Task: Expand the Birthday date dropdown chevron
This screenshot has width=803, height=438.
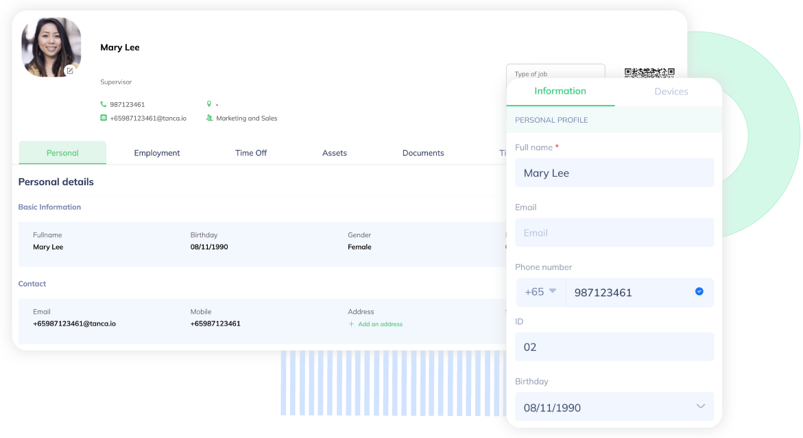Action: coord(700,406)
